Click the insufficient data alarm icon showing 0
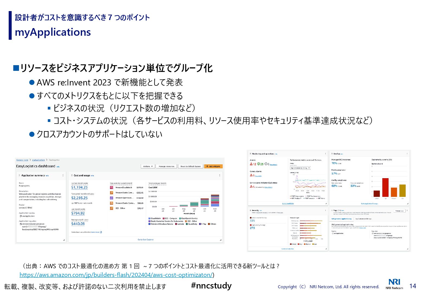 click(266, 164)
